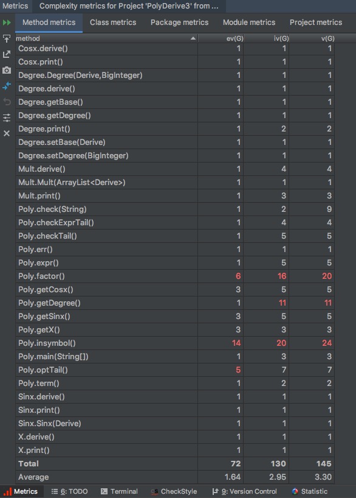
Task: Sort by the v(G) column header
Action: coord(312,38)
